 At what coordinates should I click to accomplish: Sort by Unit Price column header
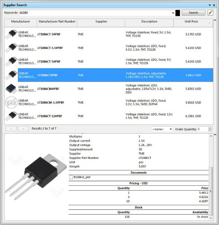[193, 23]
